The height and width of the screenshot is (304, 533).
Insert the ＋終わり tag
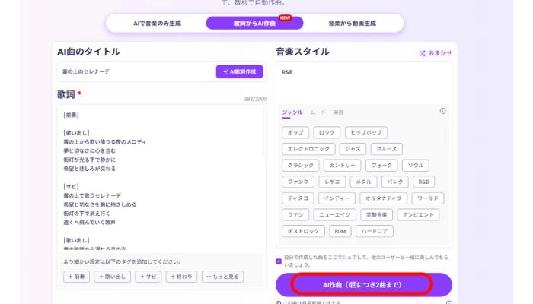pos(181,277)
